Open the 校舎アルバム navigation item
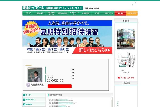Viewport: 160px width, 107px height. click(109, 13)
